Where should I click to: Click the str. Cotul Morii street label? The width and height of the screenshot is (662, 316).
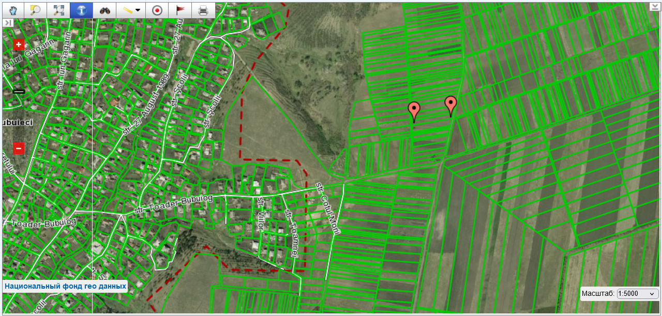coord(328,209)
